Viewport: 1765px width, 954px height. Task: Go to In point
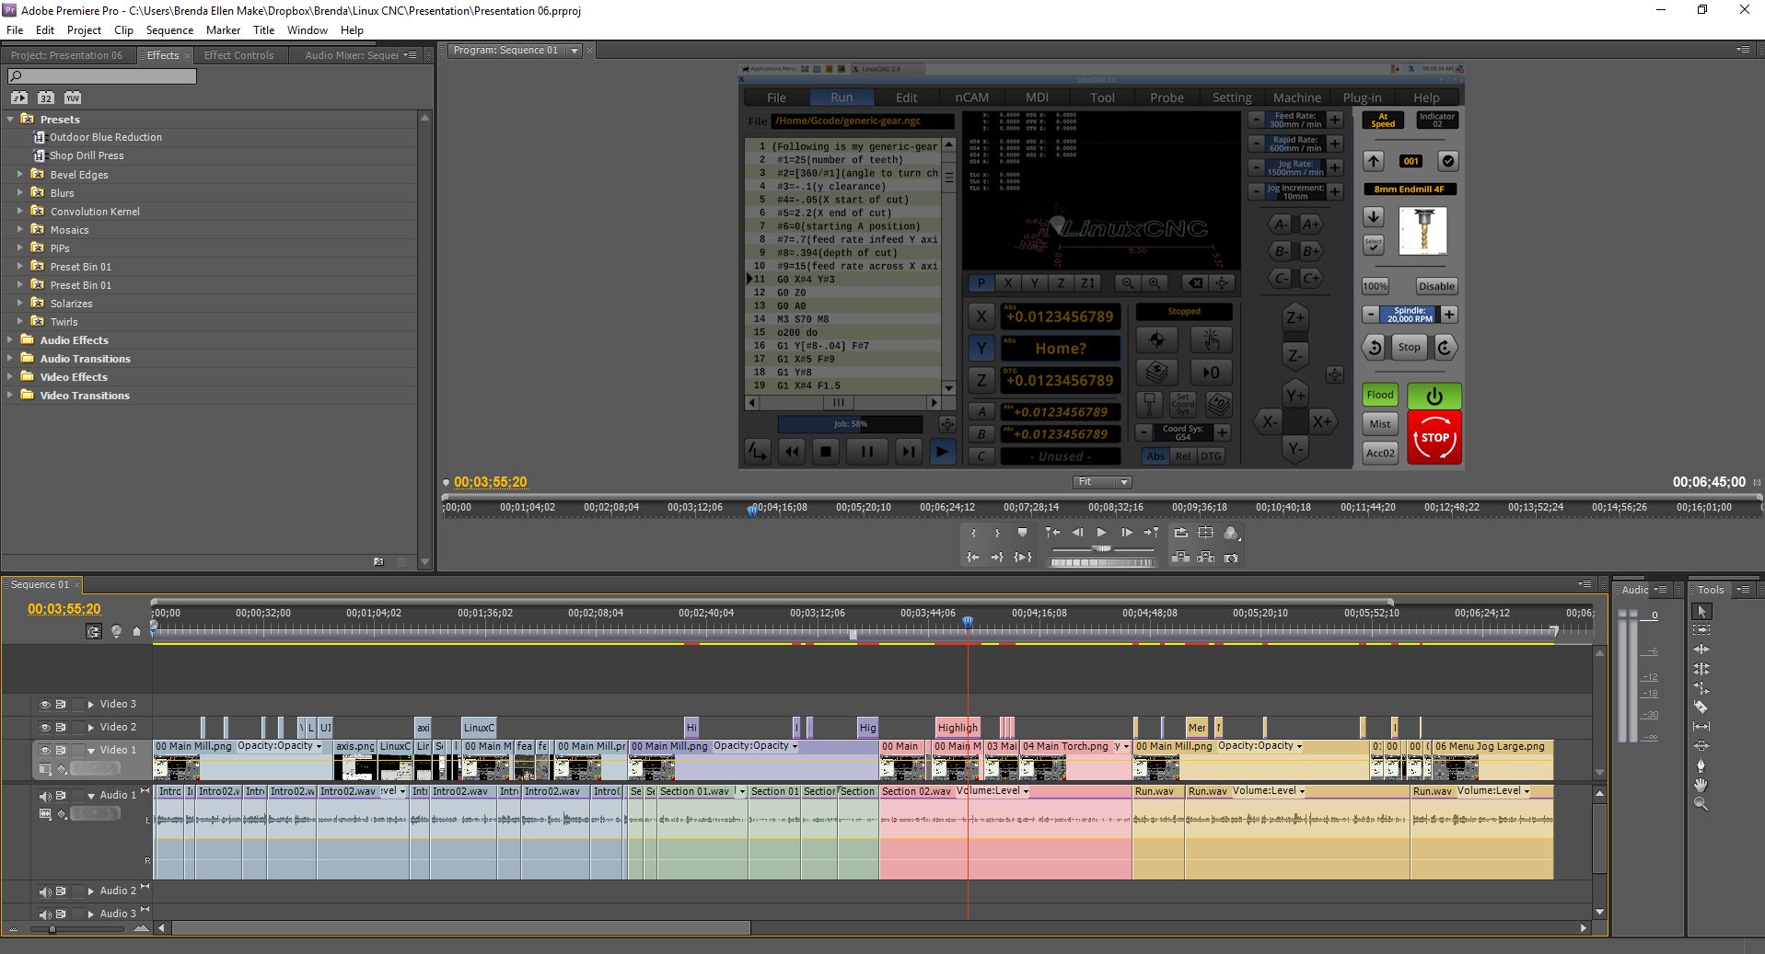click(973, 557)
